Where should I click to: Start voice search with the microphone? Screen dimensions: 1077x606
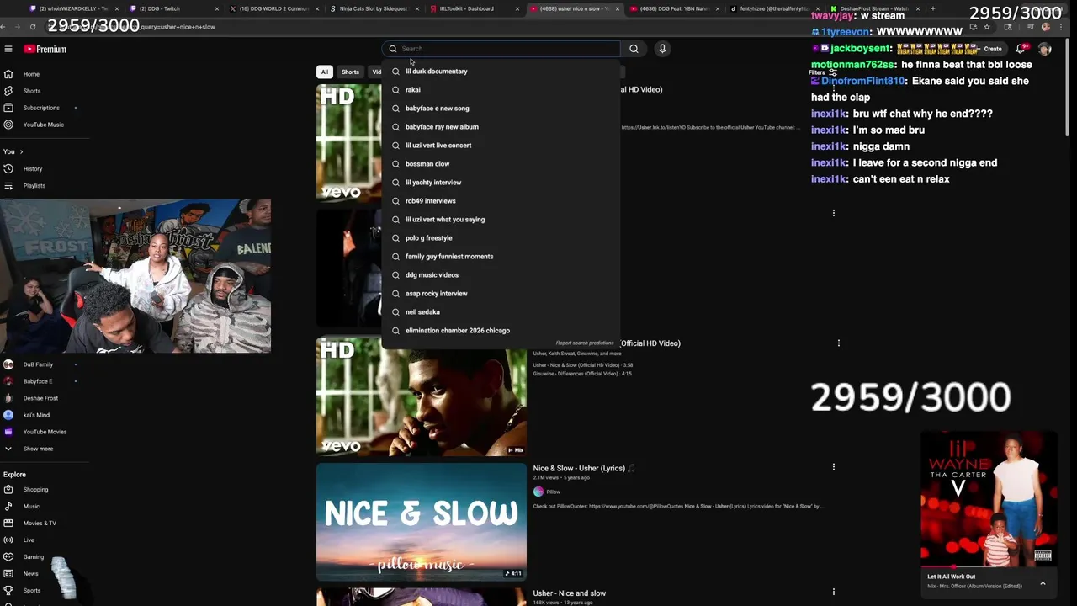pos(662,49)
